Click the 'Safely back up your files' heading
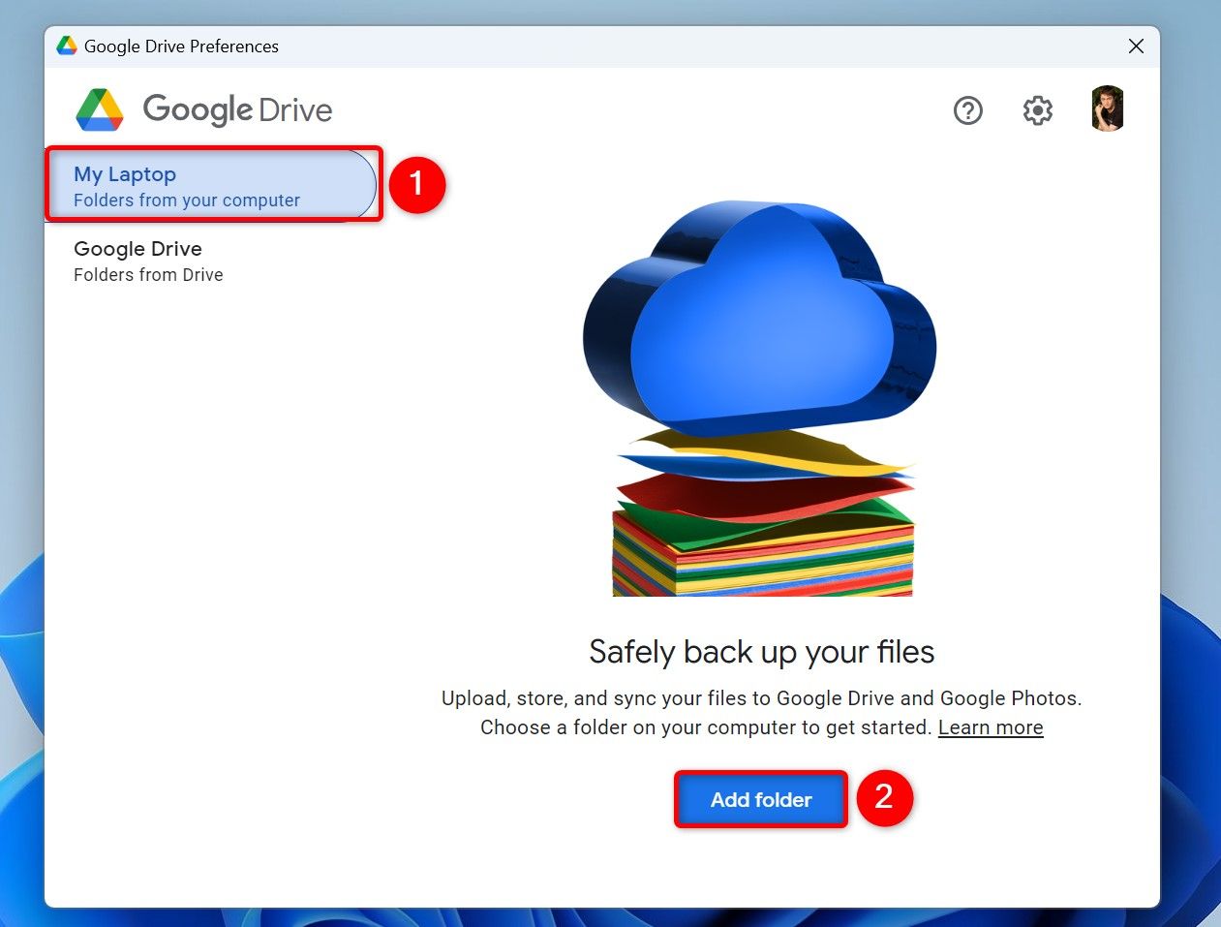 pos(761,652)
